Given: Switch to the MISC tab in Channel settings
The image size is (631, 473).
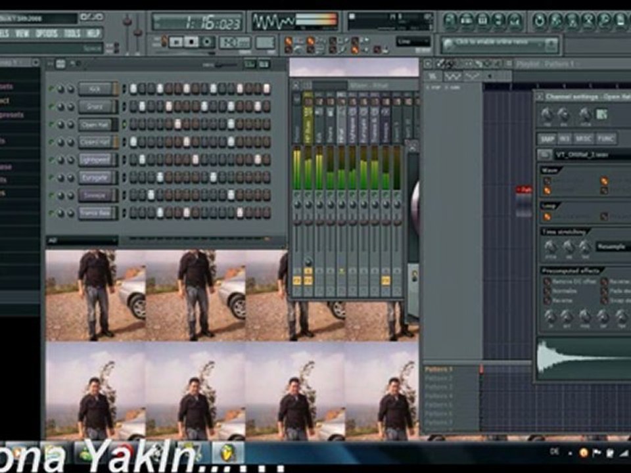Looking at the screenshot, I should click(584, 139).
